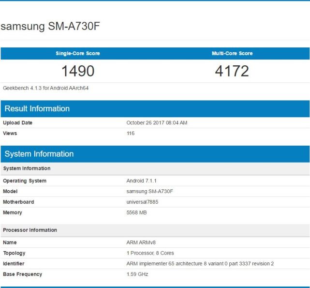
Task: Click the Result Information section header
Action: point(37,108)
